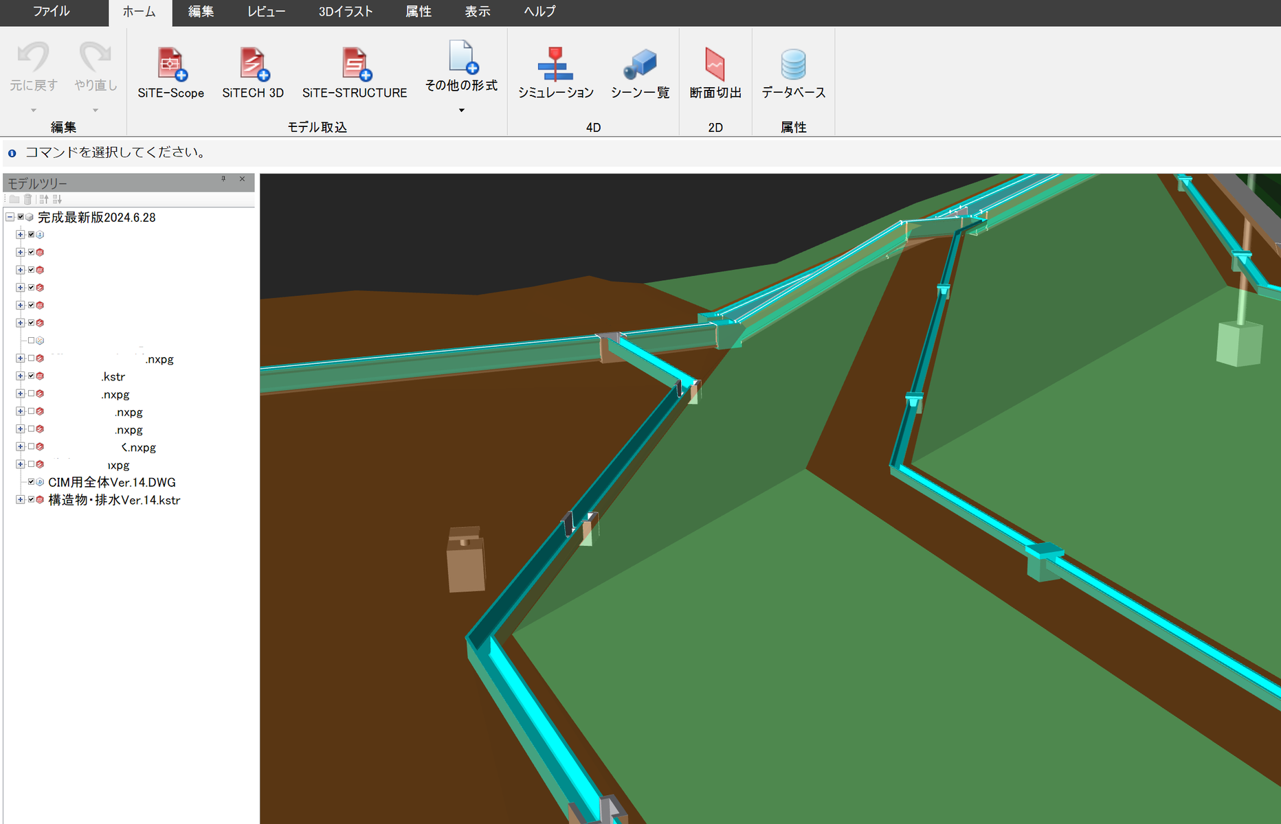Image resolution: width=1281 pixels, height=824 pixels.
Task: Click the folder icon in the モデルツリー toolbar
Action: [x=14, y=199]
